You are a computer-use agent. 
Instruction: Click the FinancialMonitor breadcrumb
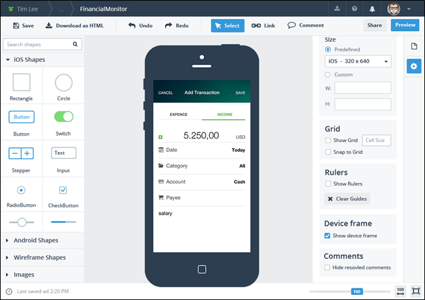coord(103,9)
